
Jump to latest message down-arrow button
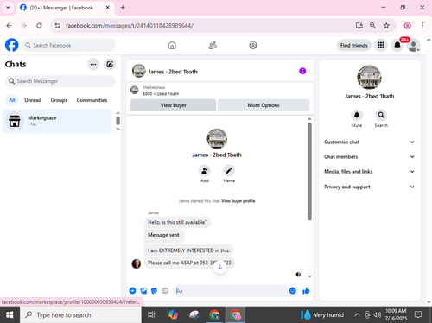coord(219,267)
